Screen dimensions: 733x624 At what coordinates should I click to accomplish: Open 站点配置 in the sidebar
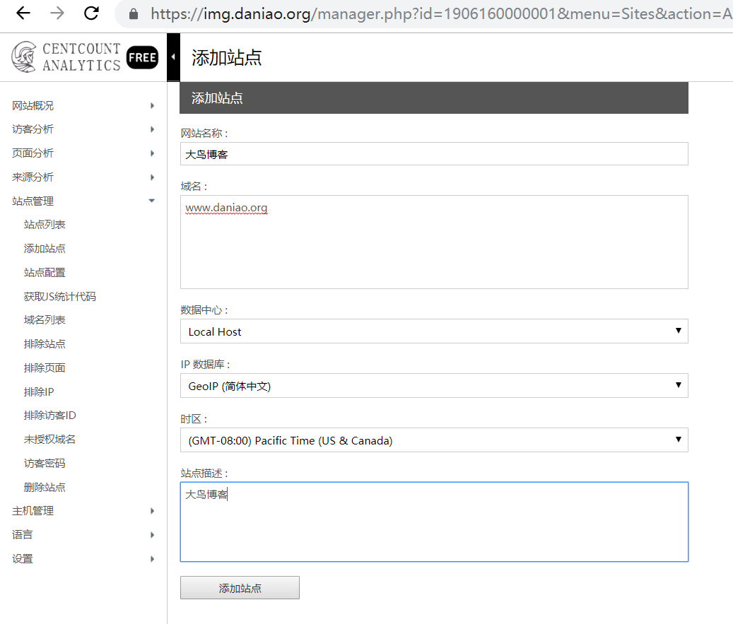pos(45,273)
